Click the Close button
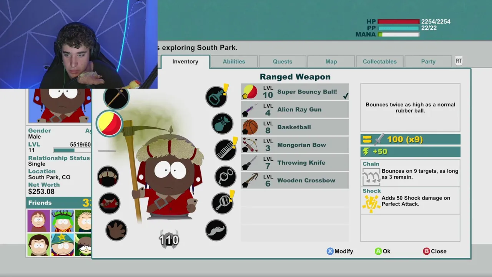This screenshot has height=277, width=492. point(435,251)
